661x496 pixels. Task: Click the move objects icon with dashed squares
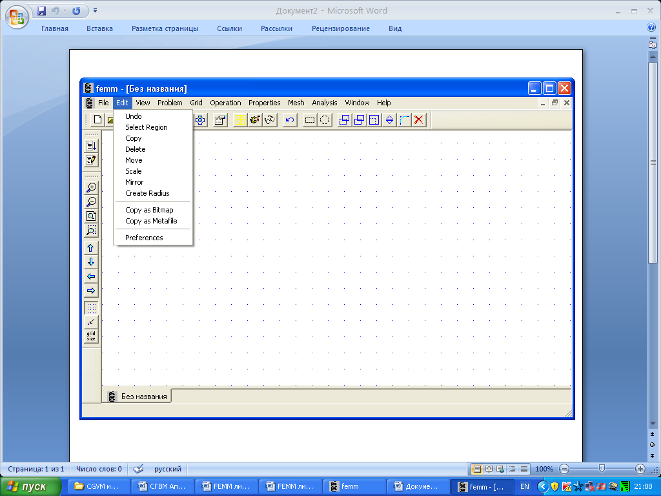pyautogui.click(x=345, y=120)
